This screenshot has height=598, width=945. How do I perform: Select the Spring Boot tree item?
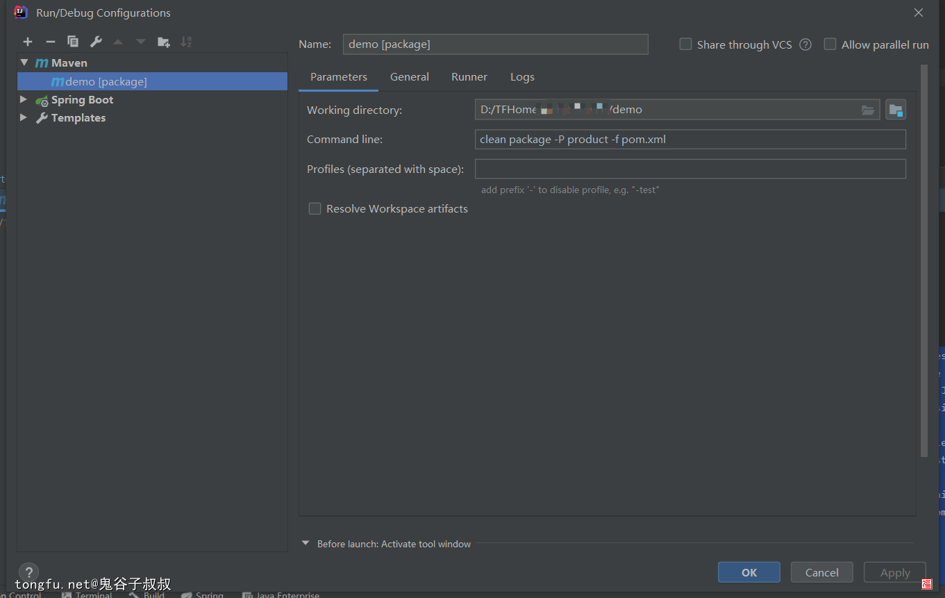[152, 99]
